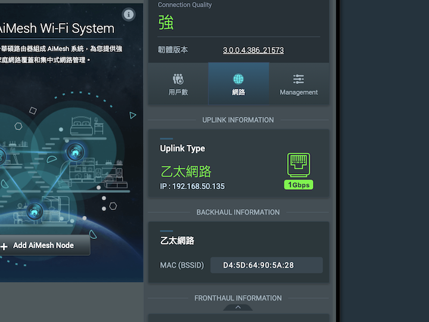The image size is (429, 322).
Task: Select the lower AiMesh node in the topology image
Action: (x=35, y=212)
